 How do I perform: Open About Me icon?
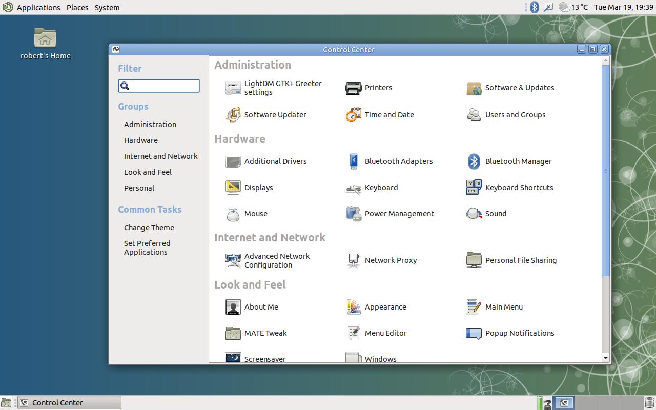pyautogui.click(x=233, y=307)
